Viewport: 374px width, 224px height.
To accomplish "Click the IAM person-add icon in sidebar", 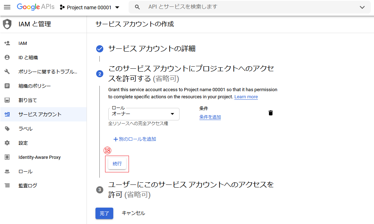I will [x=7, y=43].
